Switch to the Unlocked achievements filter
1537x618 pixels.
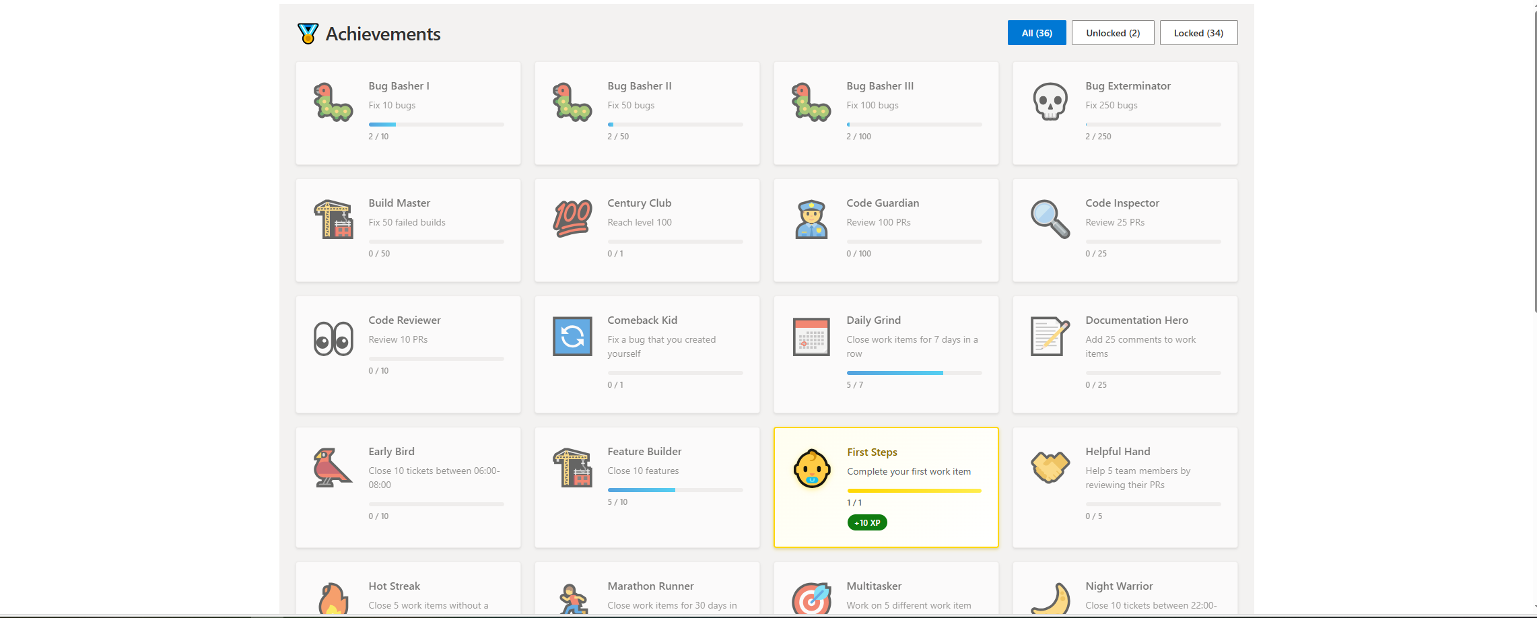(x=1112, y=32)
